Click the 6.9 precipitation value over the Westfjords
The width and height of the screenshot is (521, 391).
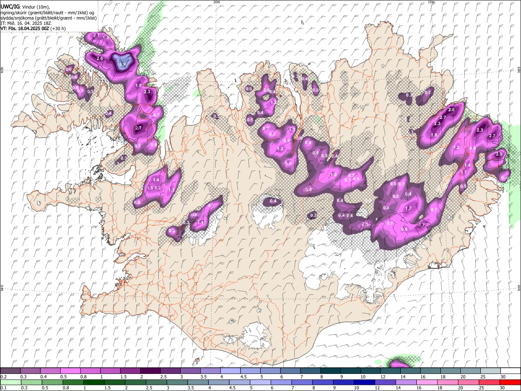123,64
